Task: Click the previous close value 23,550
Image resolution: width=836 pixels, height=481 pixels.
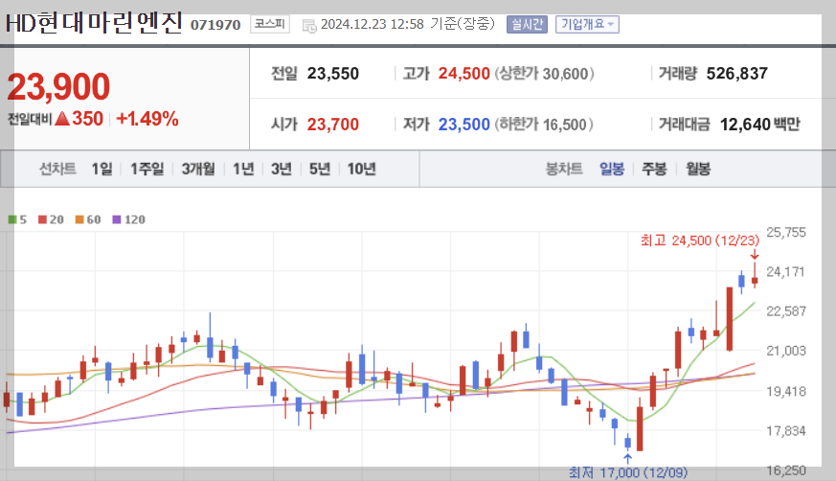Action: [332, 74]
